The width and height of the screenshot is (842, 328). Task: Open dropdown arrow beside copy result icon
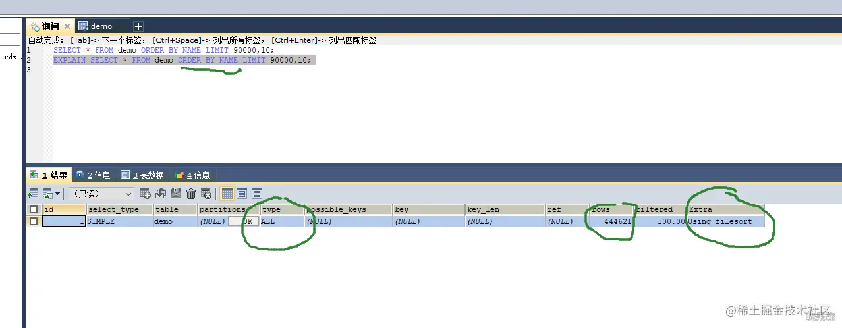click(58, 194)
